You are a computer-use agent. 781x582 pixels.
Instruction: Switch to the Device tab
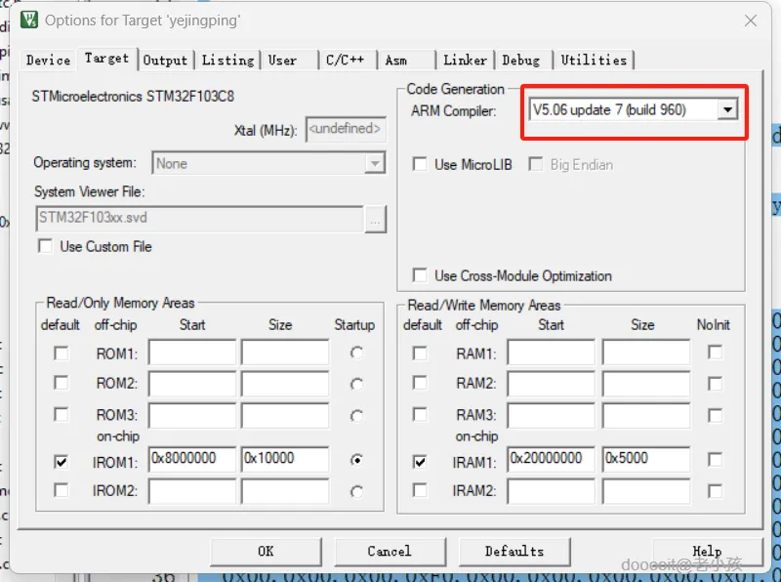tap(48, 60)
